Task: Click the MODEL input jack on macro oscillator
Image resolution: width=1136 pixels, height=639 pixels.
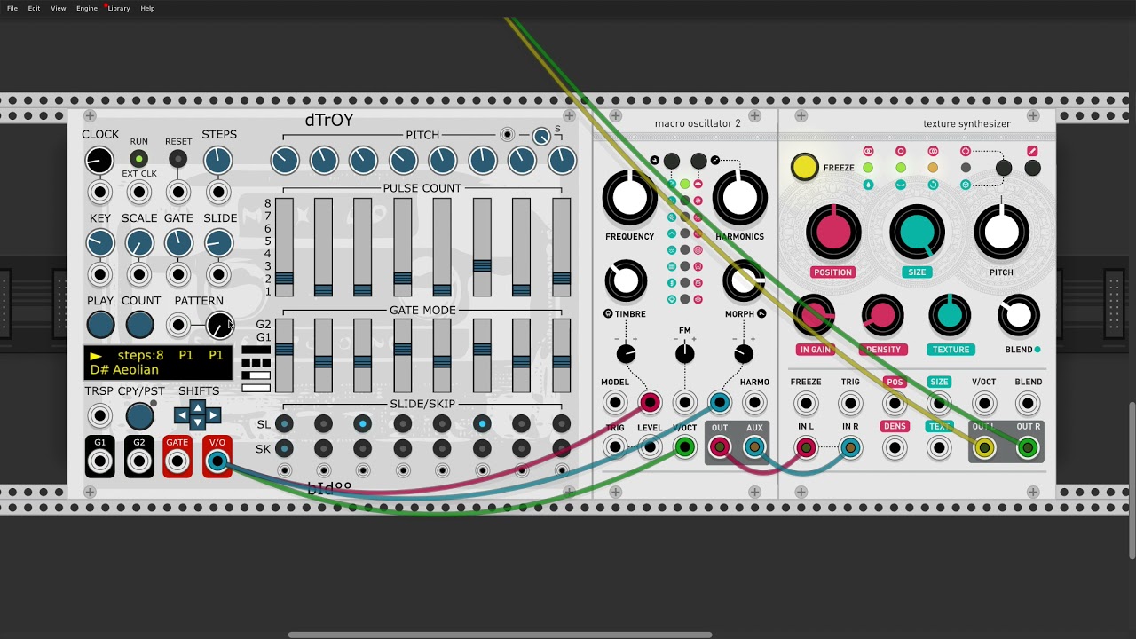Action: pos(614,403)
